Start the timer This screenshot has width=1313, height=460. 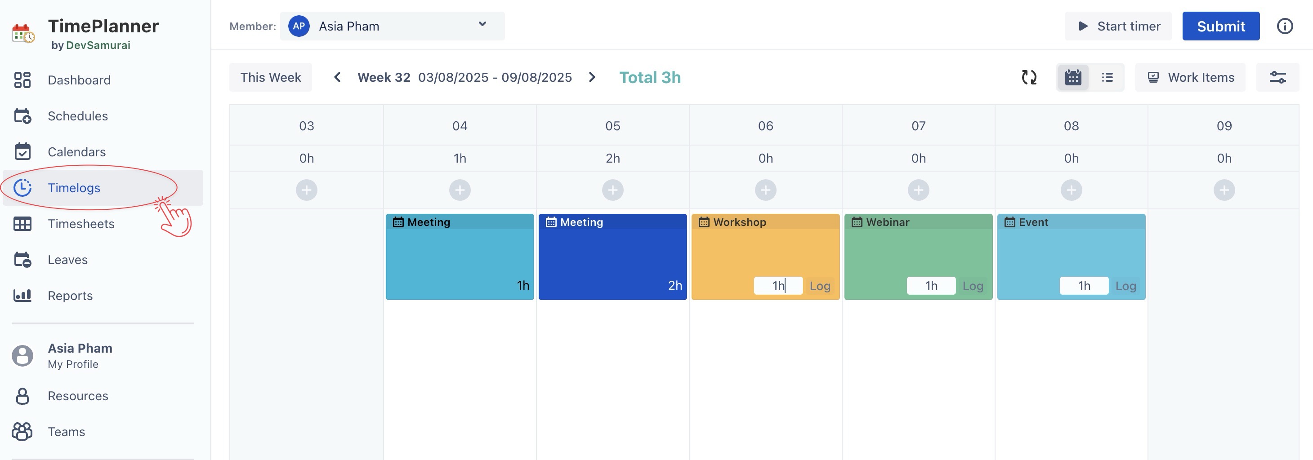coord(1118,27)
